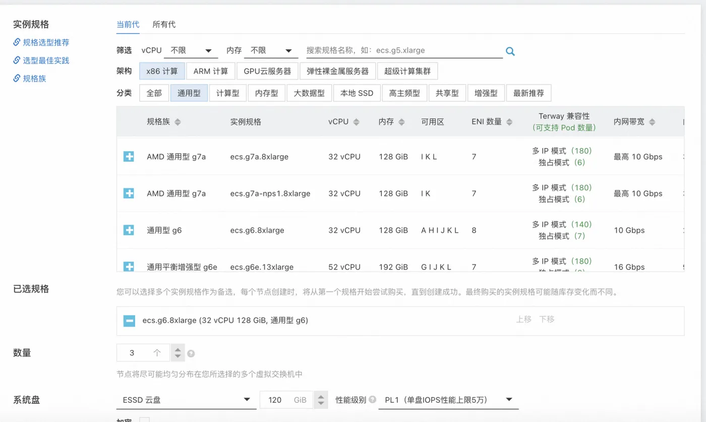The image size is (706, 422).
Task: Click the ecs.g7a.8xlarge spec cell
Action: point(259,157)
